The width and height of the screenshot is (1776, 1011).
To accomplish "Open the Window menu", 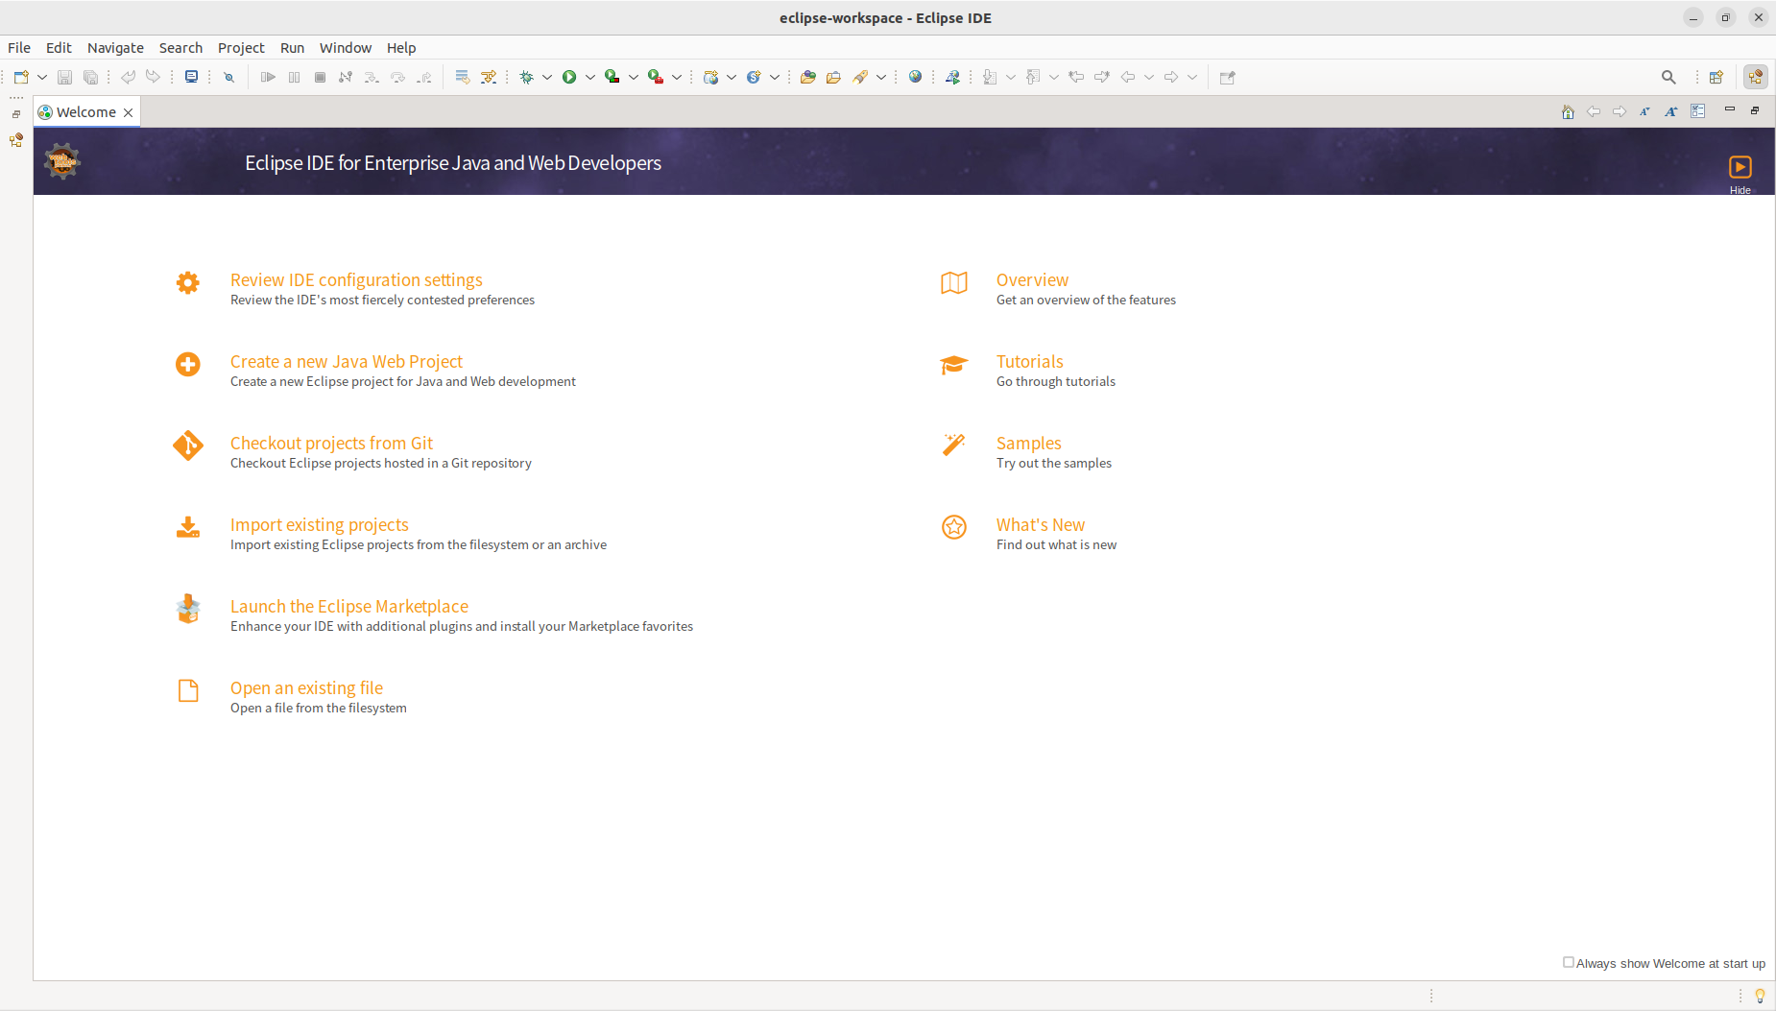I will click(346, 48).
